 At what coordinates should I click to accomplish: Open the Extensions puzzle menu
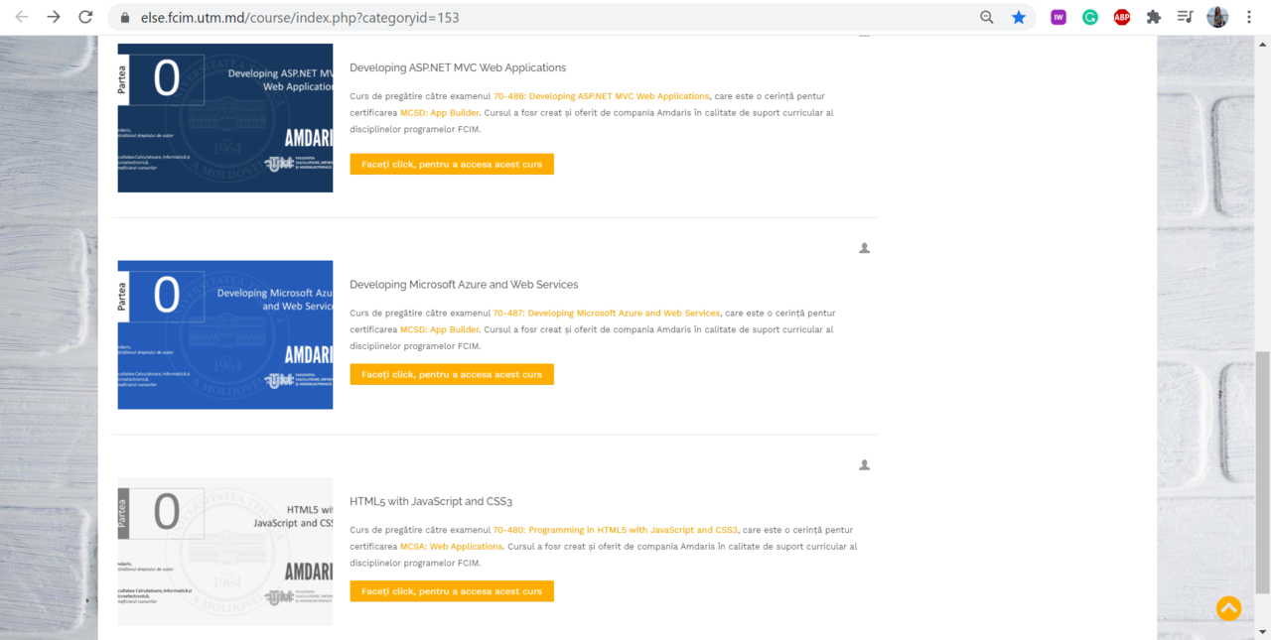[x=1154, y=17]
